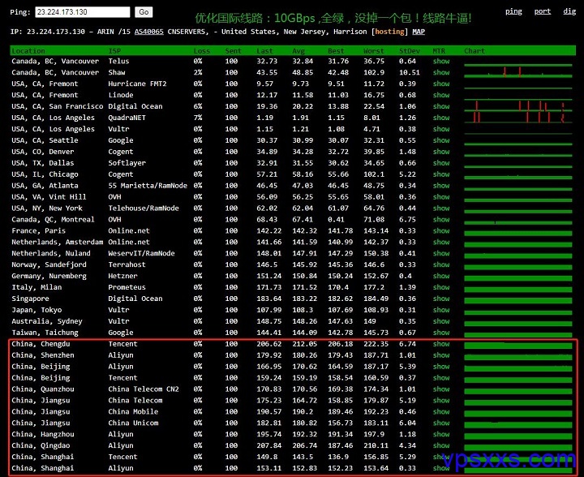Show MTR for Los Angeles QuadraNET row

441,118
